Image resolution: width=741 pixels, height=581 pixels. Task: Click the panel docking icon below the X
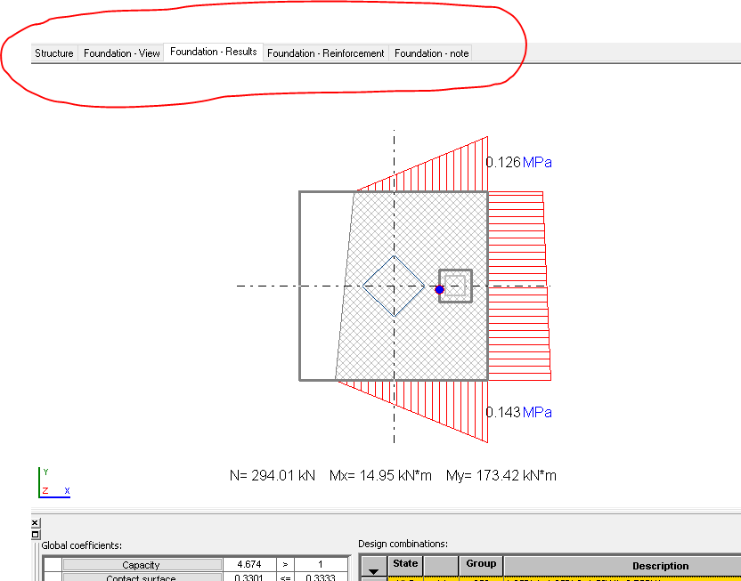pos(36,534)
